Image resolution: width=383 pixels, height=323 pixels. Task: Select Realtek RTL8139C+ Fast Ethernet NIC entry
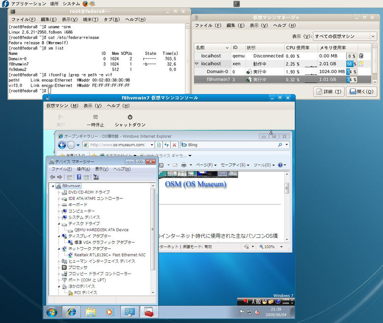[x=110, y=255]
